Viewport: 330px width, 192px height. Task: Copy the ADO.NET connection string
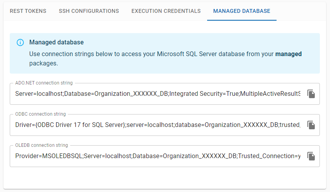[311, 94]
